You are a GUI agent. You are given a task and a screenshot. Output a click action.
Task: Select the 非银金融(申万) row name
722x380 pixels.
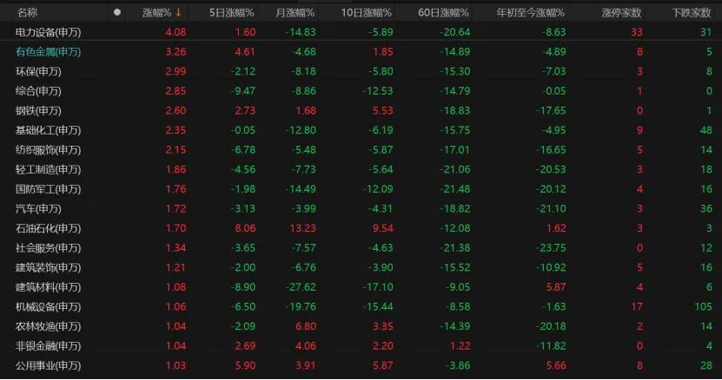pos(48,346)
